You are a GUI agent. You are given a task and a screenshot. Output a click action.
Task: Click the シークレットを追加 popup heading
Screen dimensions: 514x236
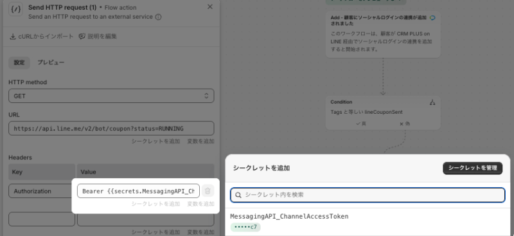[x=261, y=168]
